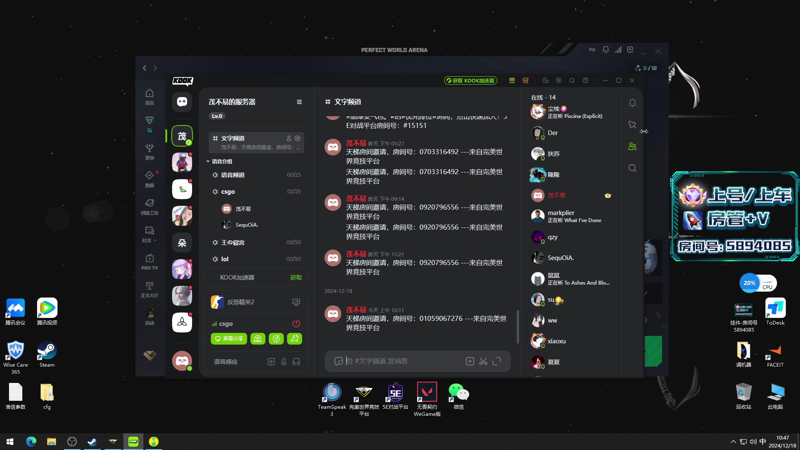Click member 尘埃 in online list

571,112
